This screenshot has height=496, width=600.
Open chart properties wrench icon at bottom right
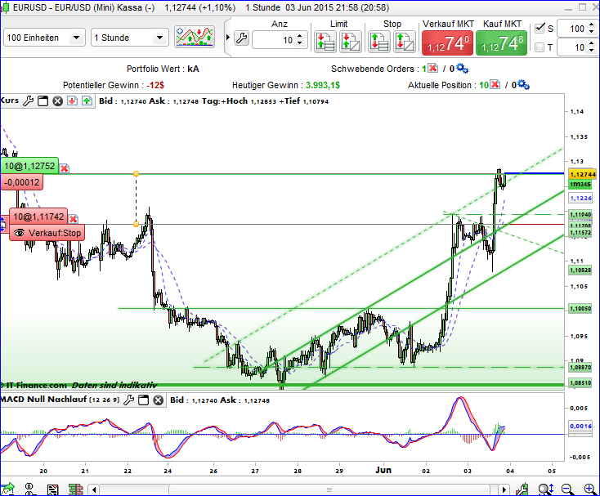(522, 489)
